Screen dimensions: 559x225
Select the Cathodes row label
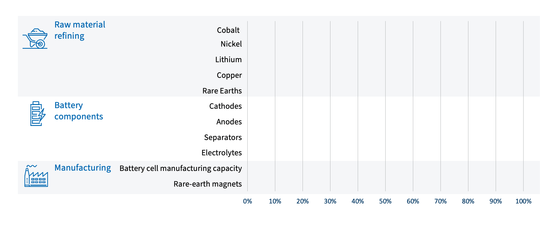point(225,106)
